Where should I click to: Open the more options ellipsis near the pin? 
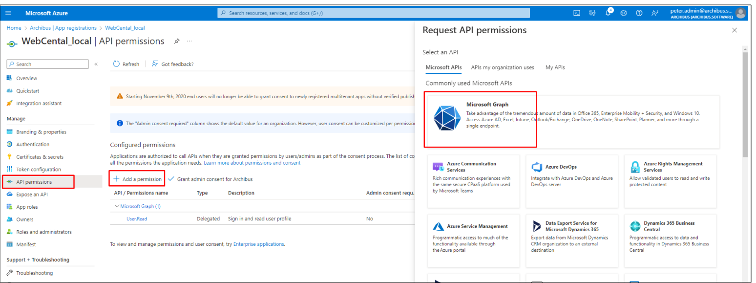click(189, 42)
